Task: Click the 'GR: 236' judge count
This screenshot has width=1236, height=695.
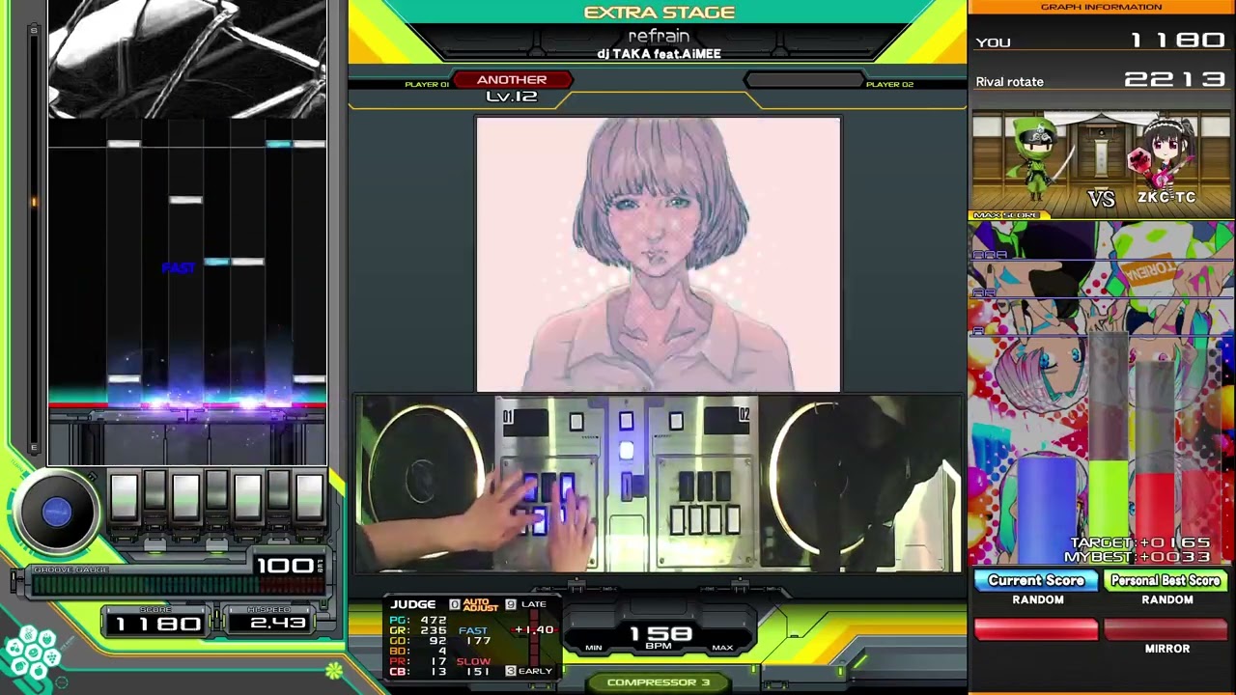Action: [418, 630]
